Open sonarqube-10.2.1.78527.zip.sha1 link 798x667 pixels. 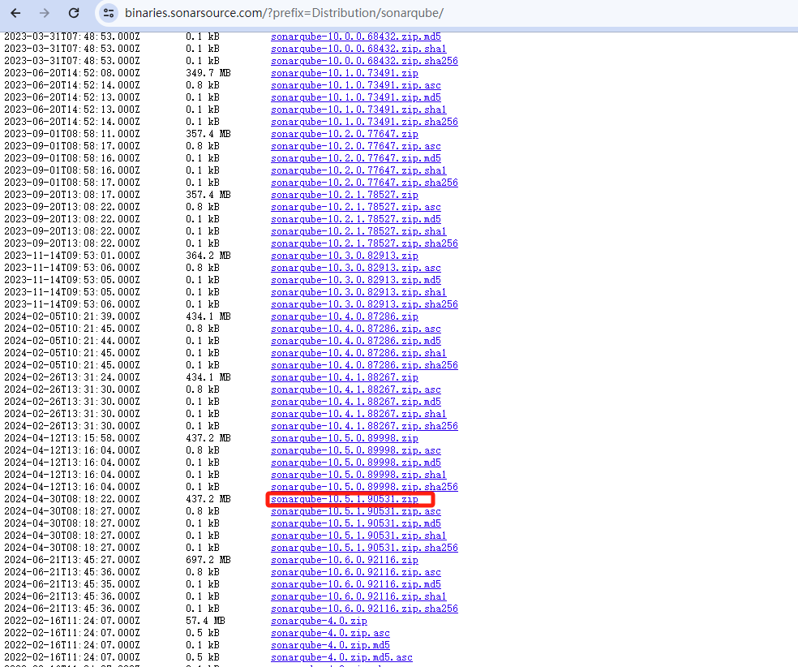[358, 232]
